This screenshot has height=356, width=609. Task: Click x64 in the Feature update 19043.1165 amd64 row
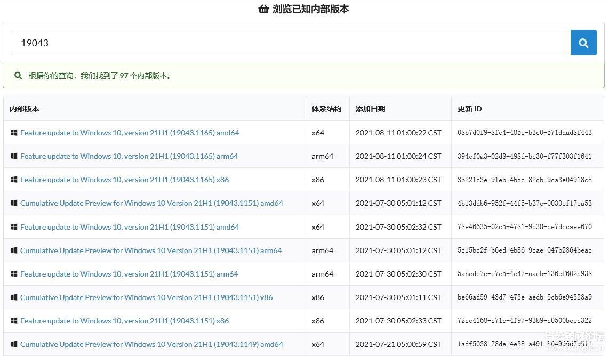click(x=318, y=133)
